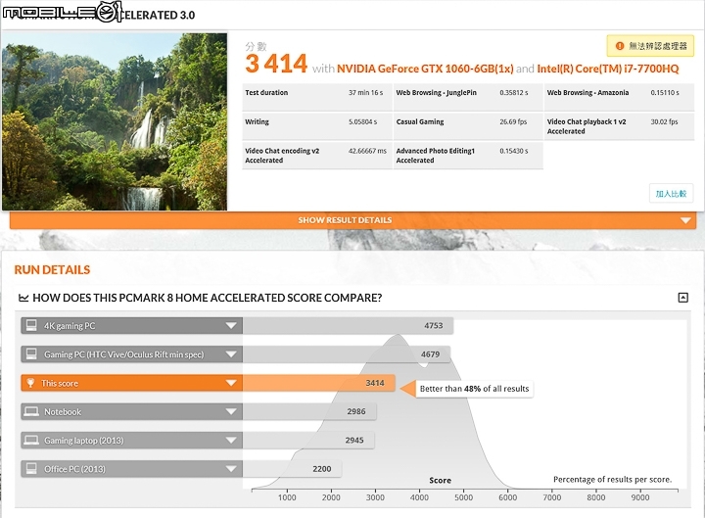Expand the Gaming PC (HTC Vive/Oculus Rift min spec) dropdown arrow
This screenshot has width=705, height=518.
tap(231, 354)
